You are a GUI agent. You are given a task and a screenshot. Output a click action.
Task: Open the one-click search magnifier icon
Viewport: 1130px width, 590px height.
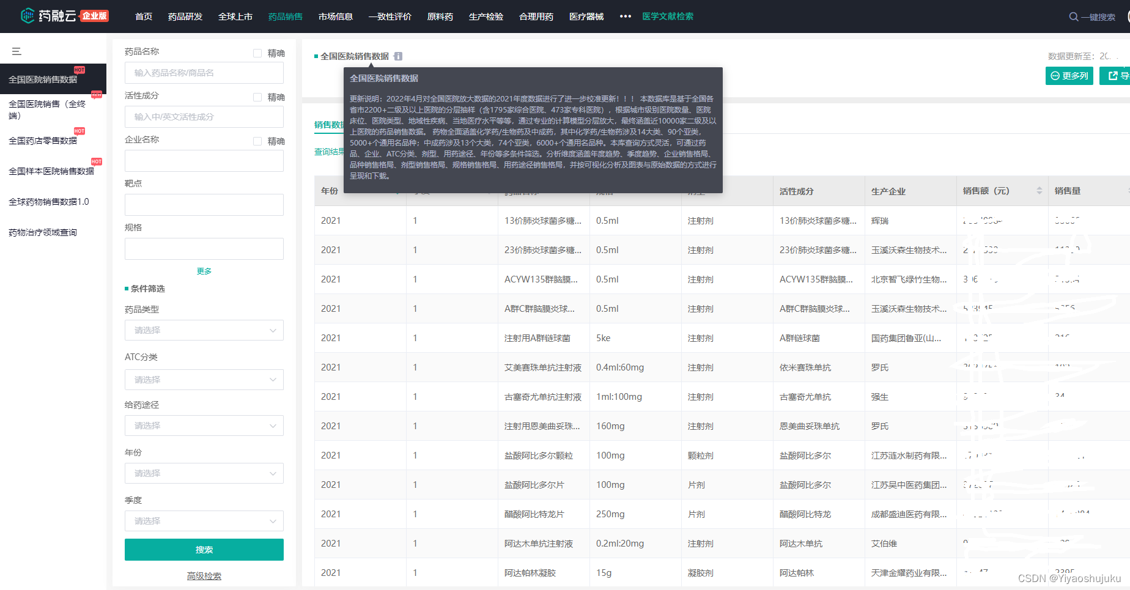(x=1073, y=17)
